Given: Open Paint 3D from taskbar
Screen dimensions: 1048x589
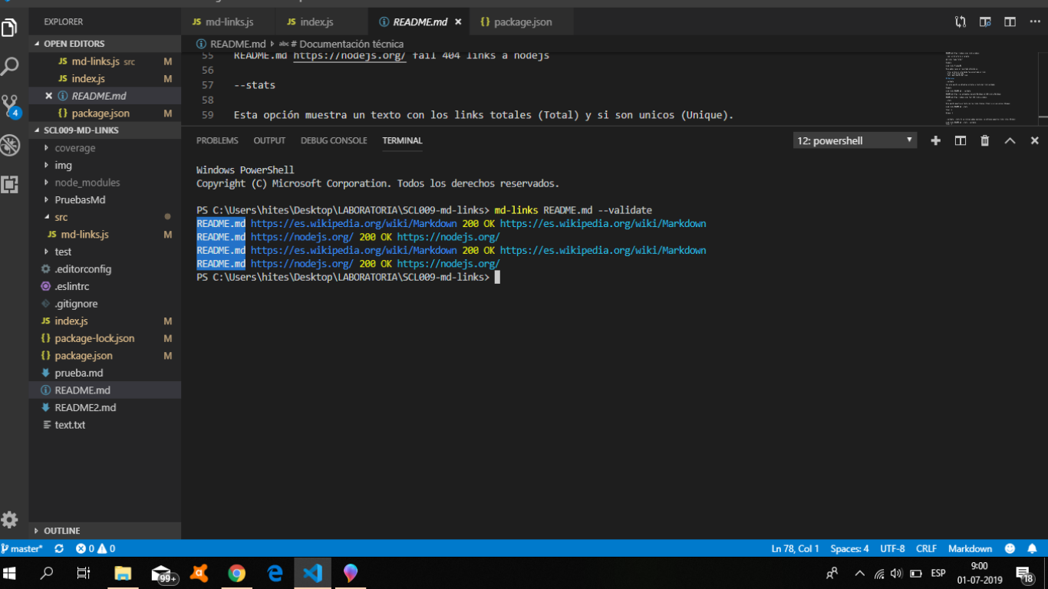Looking at the screenshot, I should point(351,573).
